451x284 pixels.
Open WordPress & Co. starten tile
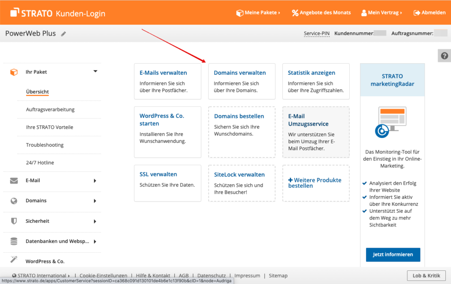click(168, 132)
